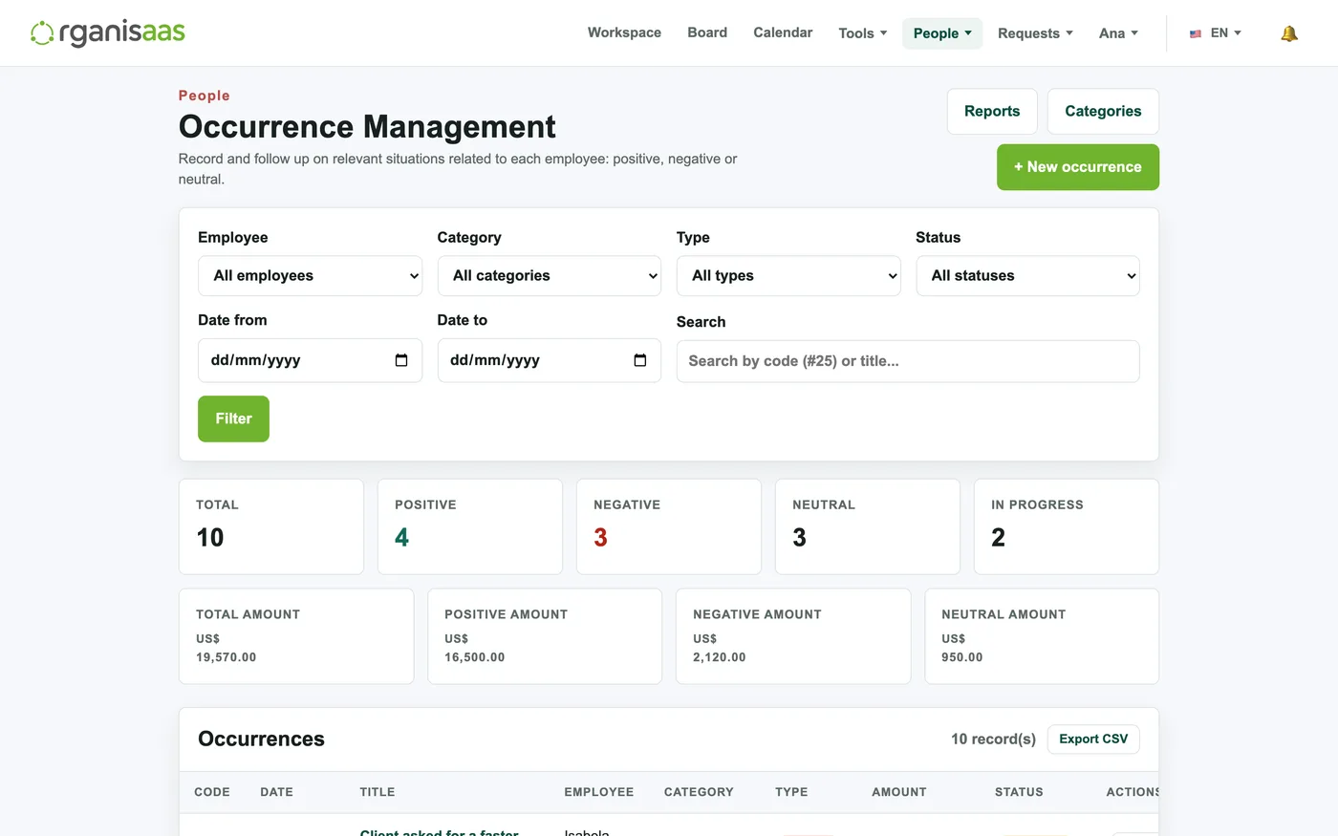Viewport: 1338px width, 836px height.
Task: Click the US flag language icon
Action: click(1196, 33)
